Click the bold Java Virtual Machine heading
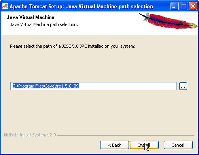This screenshot has width=199, height=155. click(x=30, y=17)
